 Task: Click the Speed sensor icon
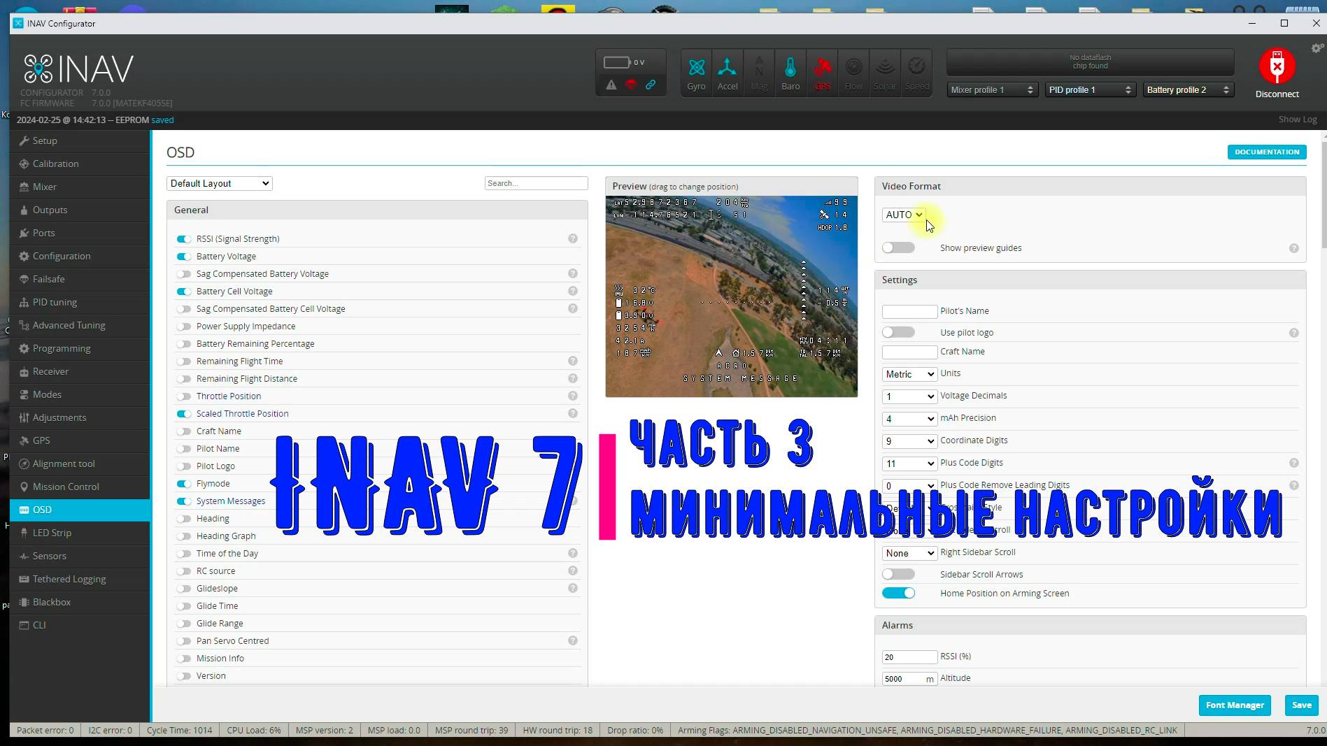916,73
